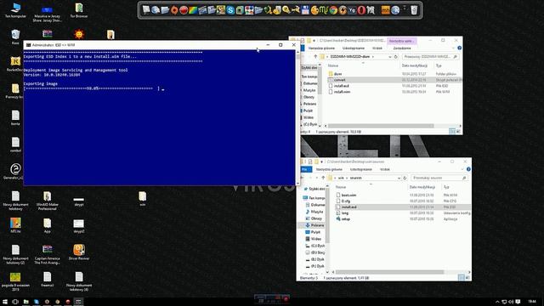
Task: Open the Zarządzanie tab in the ESD2WIM window
Action: (x=402, y=48)
